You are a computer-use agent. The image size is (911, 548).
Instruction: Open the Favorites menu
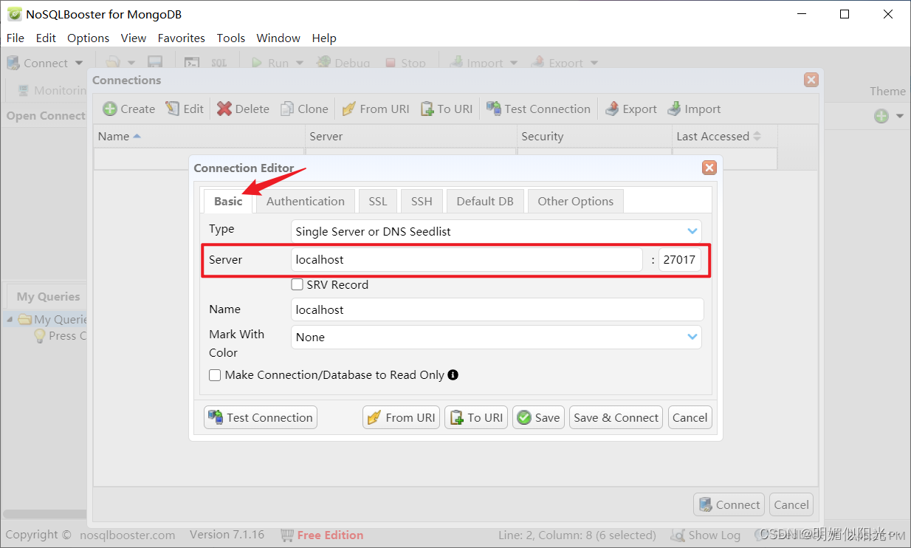[x=182, y=38]
